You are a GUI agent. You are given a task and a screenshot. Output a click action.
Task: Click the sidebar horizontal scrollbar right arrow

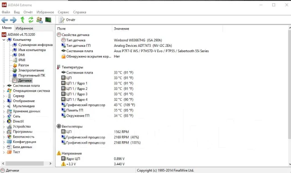(x=50, y=163)
